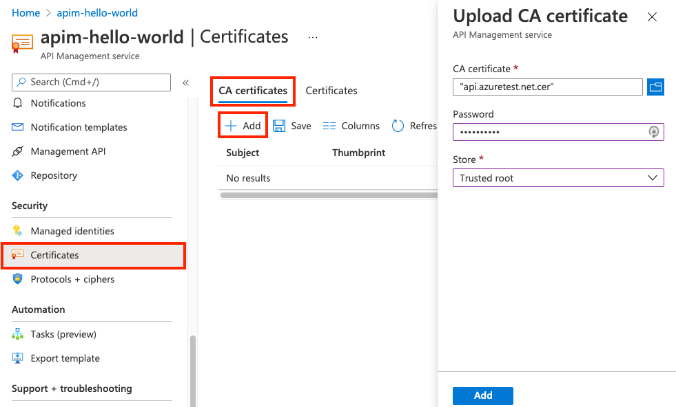Go to the Home breadcrumb link
The width and height of the screenshot is (676, 407).
click(x=25, y=13)
